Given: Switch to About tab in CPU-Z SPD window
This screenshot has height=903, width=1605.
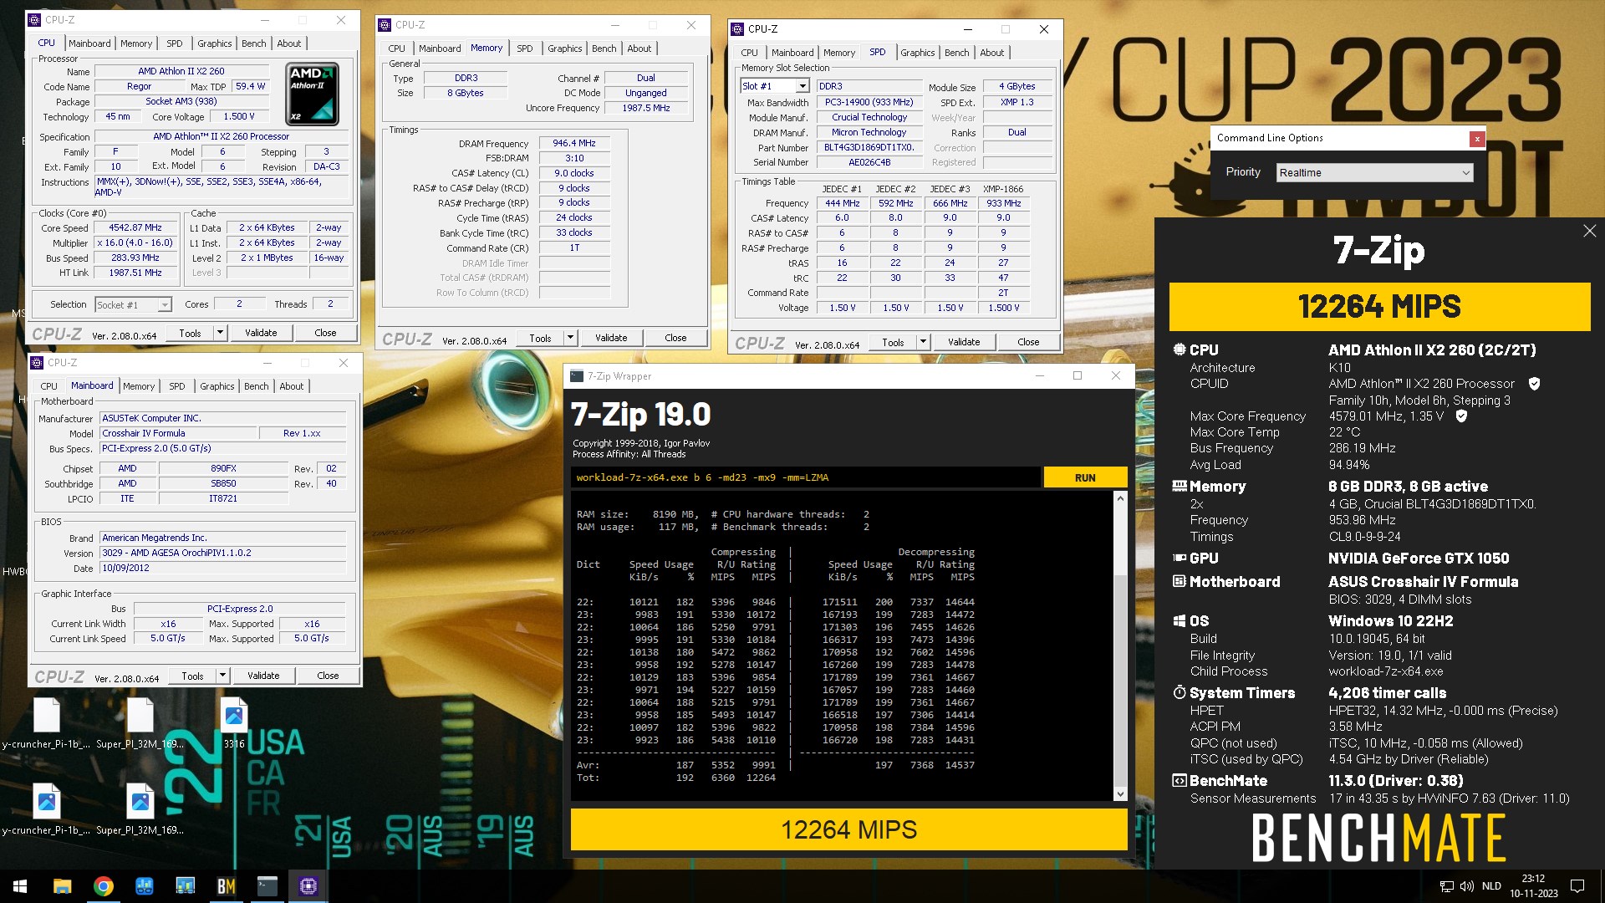Looking at the screenshot, I should point(991,53).
